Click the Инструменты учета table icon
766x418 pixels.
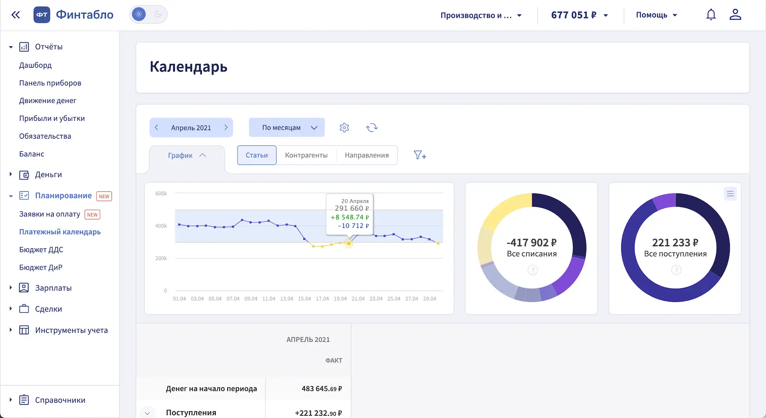point(24,330)
